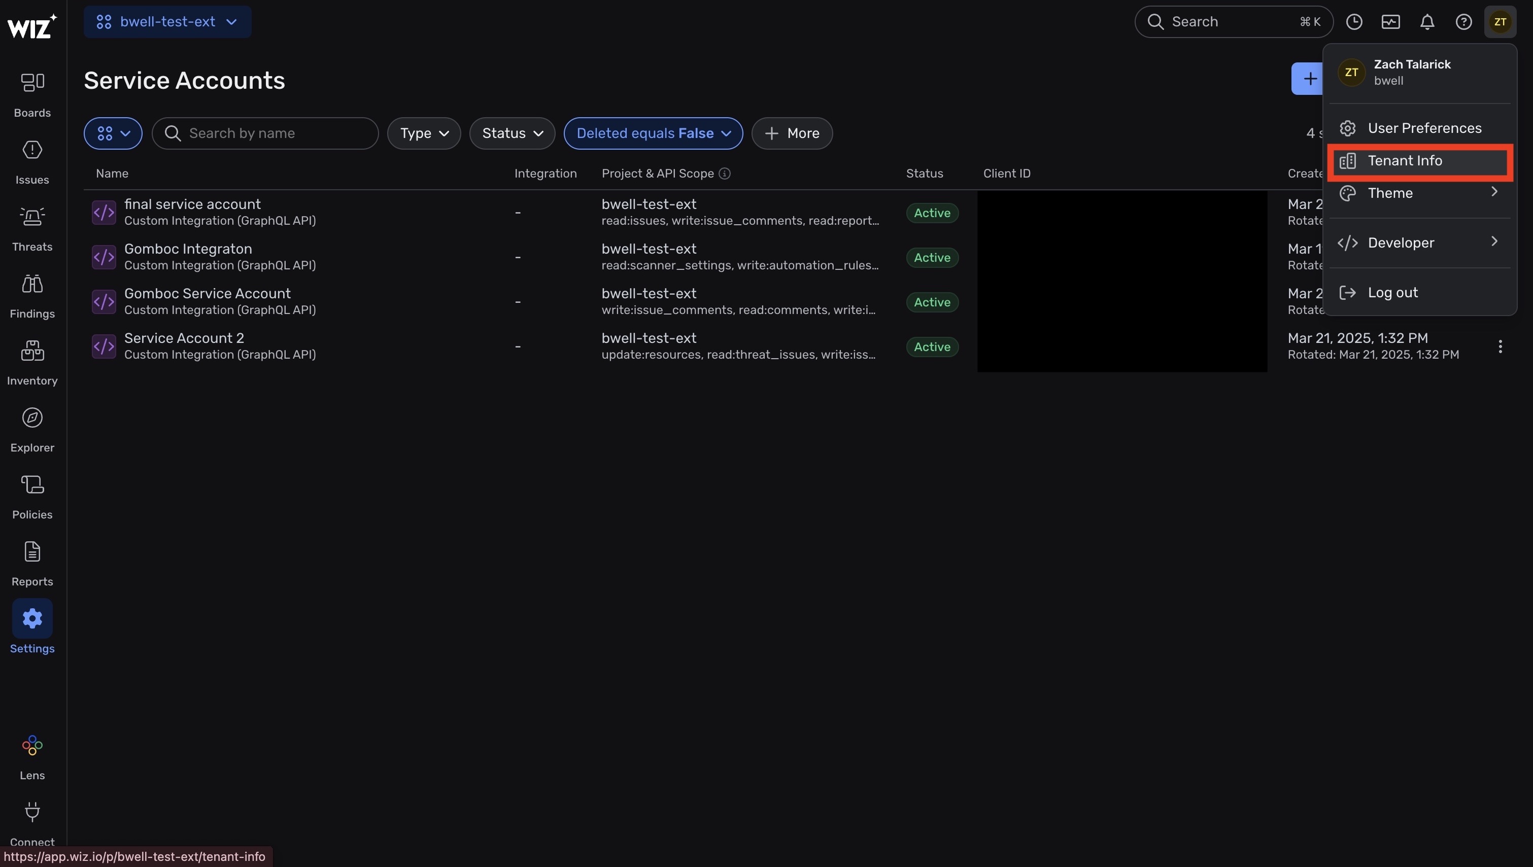Viewport: 1533px width, 867px height.
Task: Open notifications bell
Action: click(1427, 22)
